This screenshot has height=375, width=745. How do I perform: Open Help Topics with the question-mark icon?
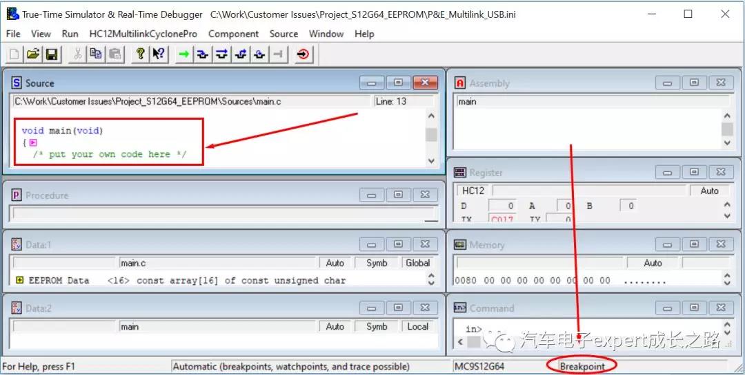(140, 54)
